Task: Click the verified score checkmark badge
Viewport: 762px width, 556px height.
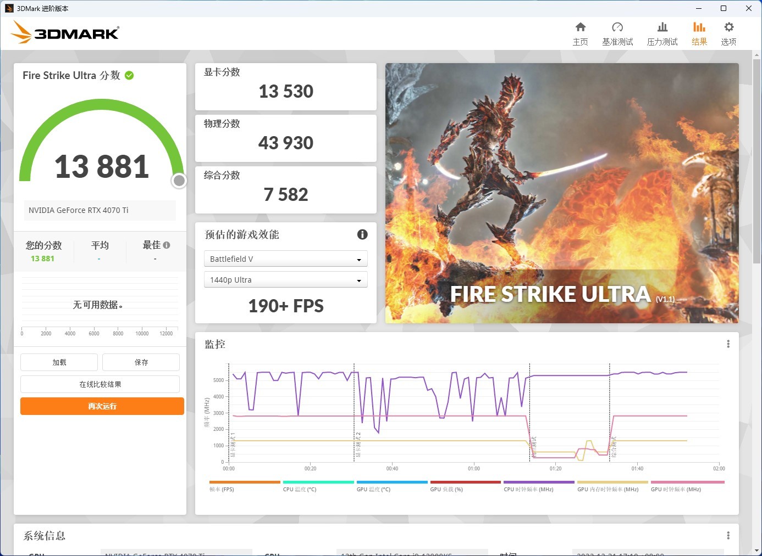Action: click(x=129, y=75)
